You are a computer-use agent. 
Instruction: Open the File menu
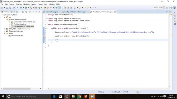2,4
